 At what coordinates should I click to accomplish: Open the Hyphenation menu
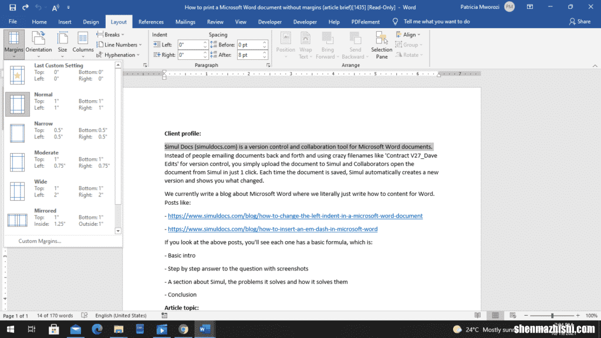[x=118, y=55]
